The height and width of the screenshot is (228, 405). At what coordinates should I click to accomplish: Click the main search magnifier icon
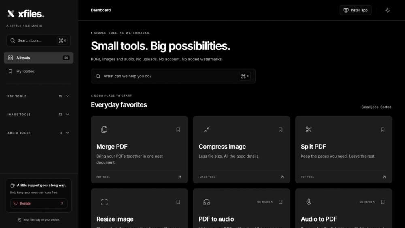98,76
